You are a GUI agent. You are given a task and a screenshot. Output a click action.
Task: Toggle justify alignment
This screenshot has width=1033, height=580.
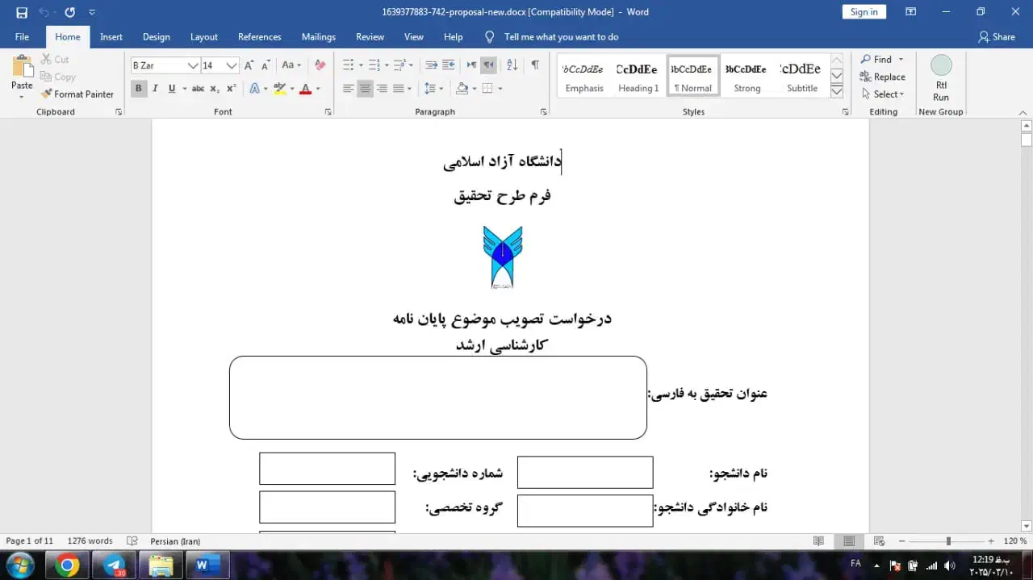(x=398, y=89)
